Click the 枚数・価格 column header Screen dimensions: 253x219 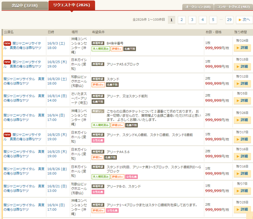214,32
